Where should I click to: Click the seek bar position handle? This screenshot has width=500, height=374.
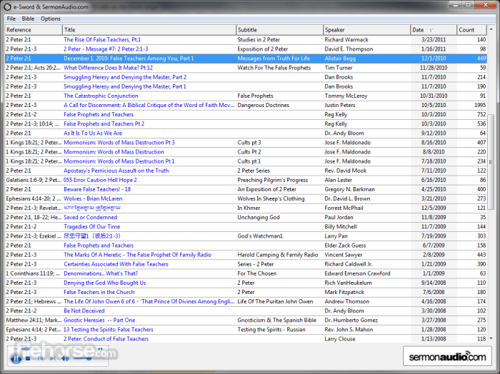25,348
